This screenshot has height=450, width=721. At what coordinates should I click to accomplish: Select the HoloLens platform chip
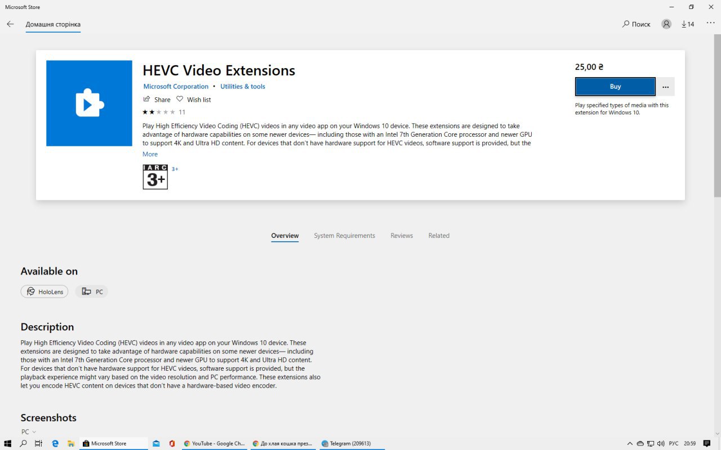(x=44, y=291)
